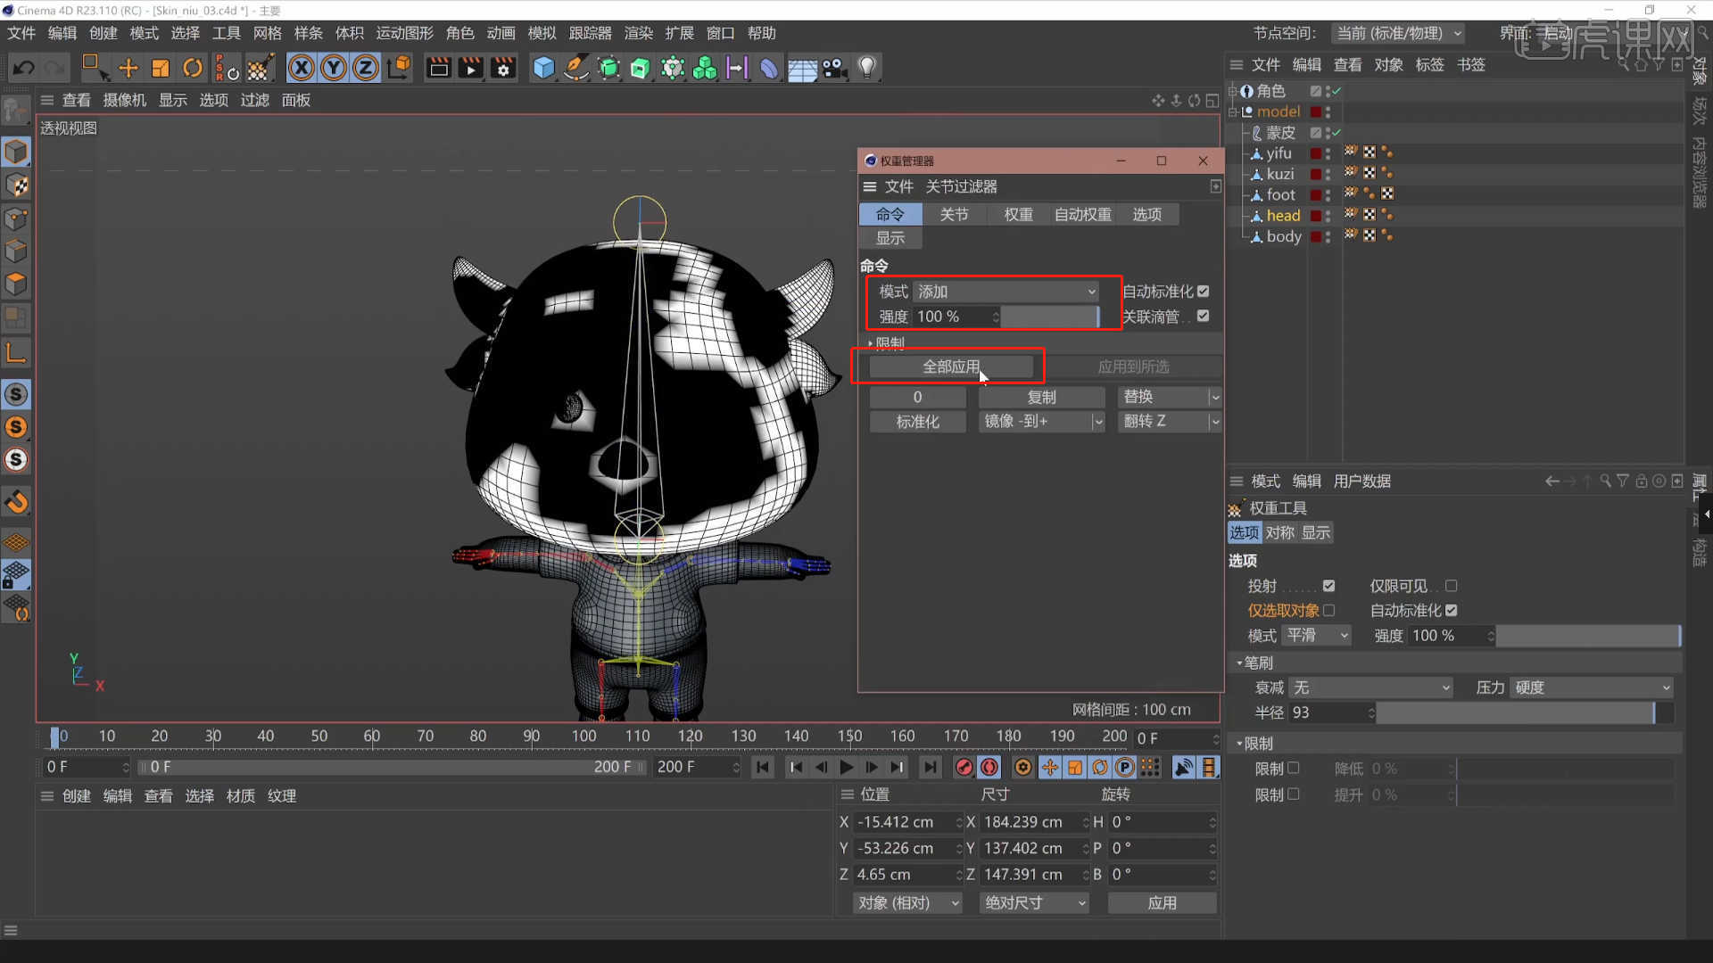Undo the last action
Image resolution: width=1713 pixels, height=963 pixels.
click(x=22, y=67)
